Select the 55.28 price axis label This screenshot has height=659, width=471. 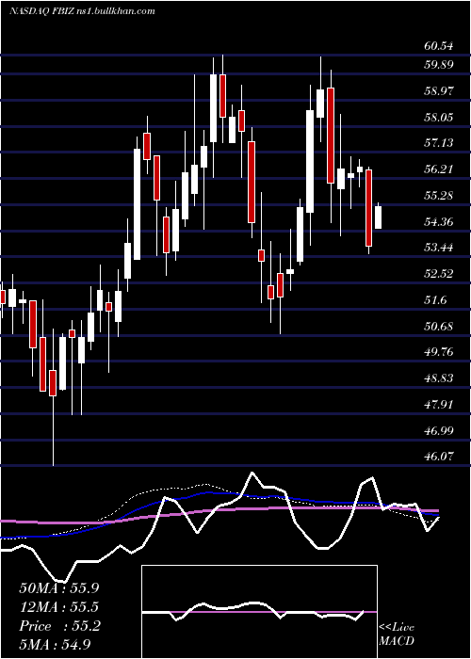439,196
